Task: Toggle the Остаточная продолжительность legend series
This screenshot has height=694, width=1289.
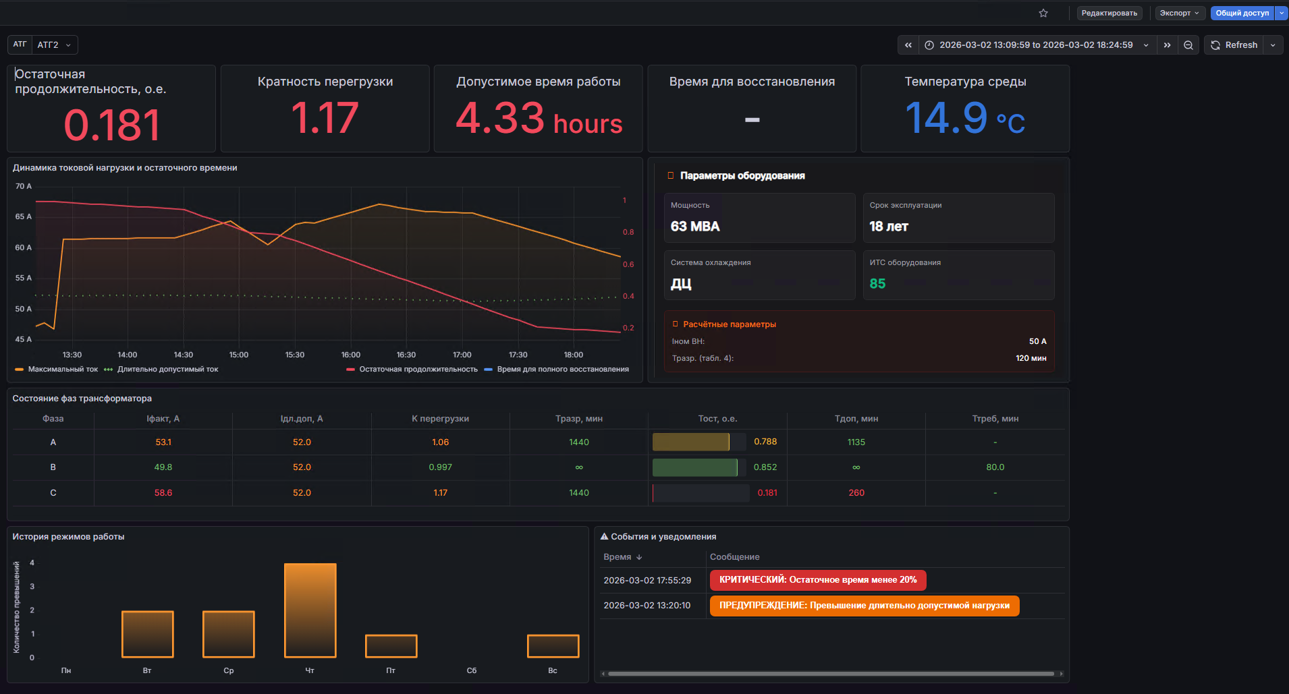Action: coord(418,370)
